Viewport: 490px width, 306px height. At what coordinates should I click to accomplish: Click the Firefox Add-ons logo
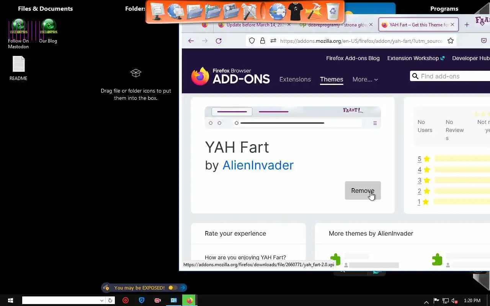tap(230, 76)
